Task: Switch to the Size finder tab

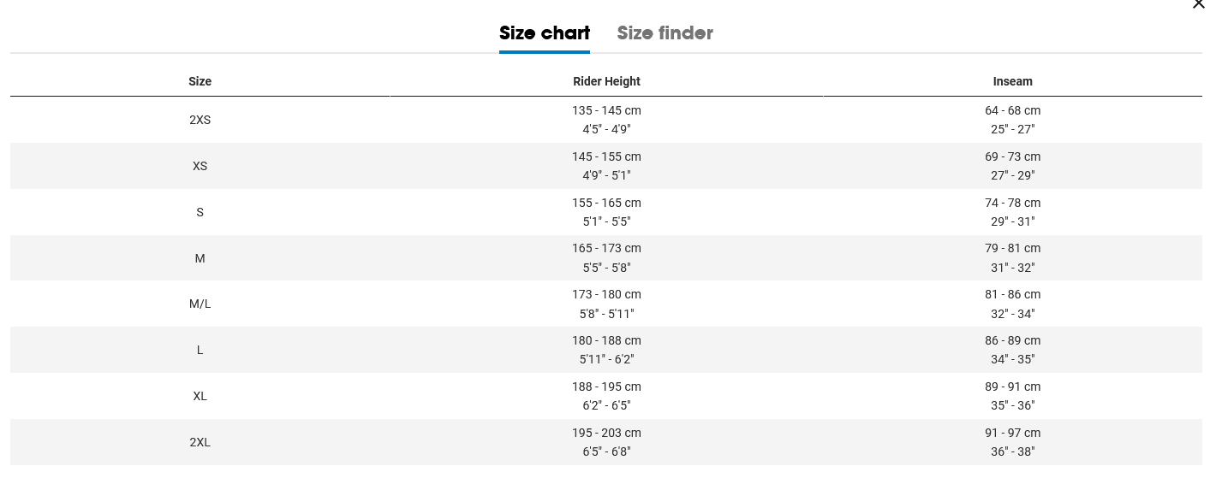Action: pos(665,33)
